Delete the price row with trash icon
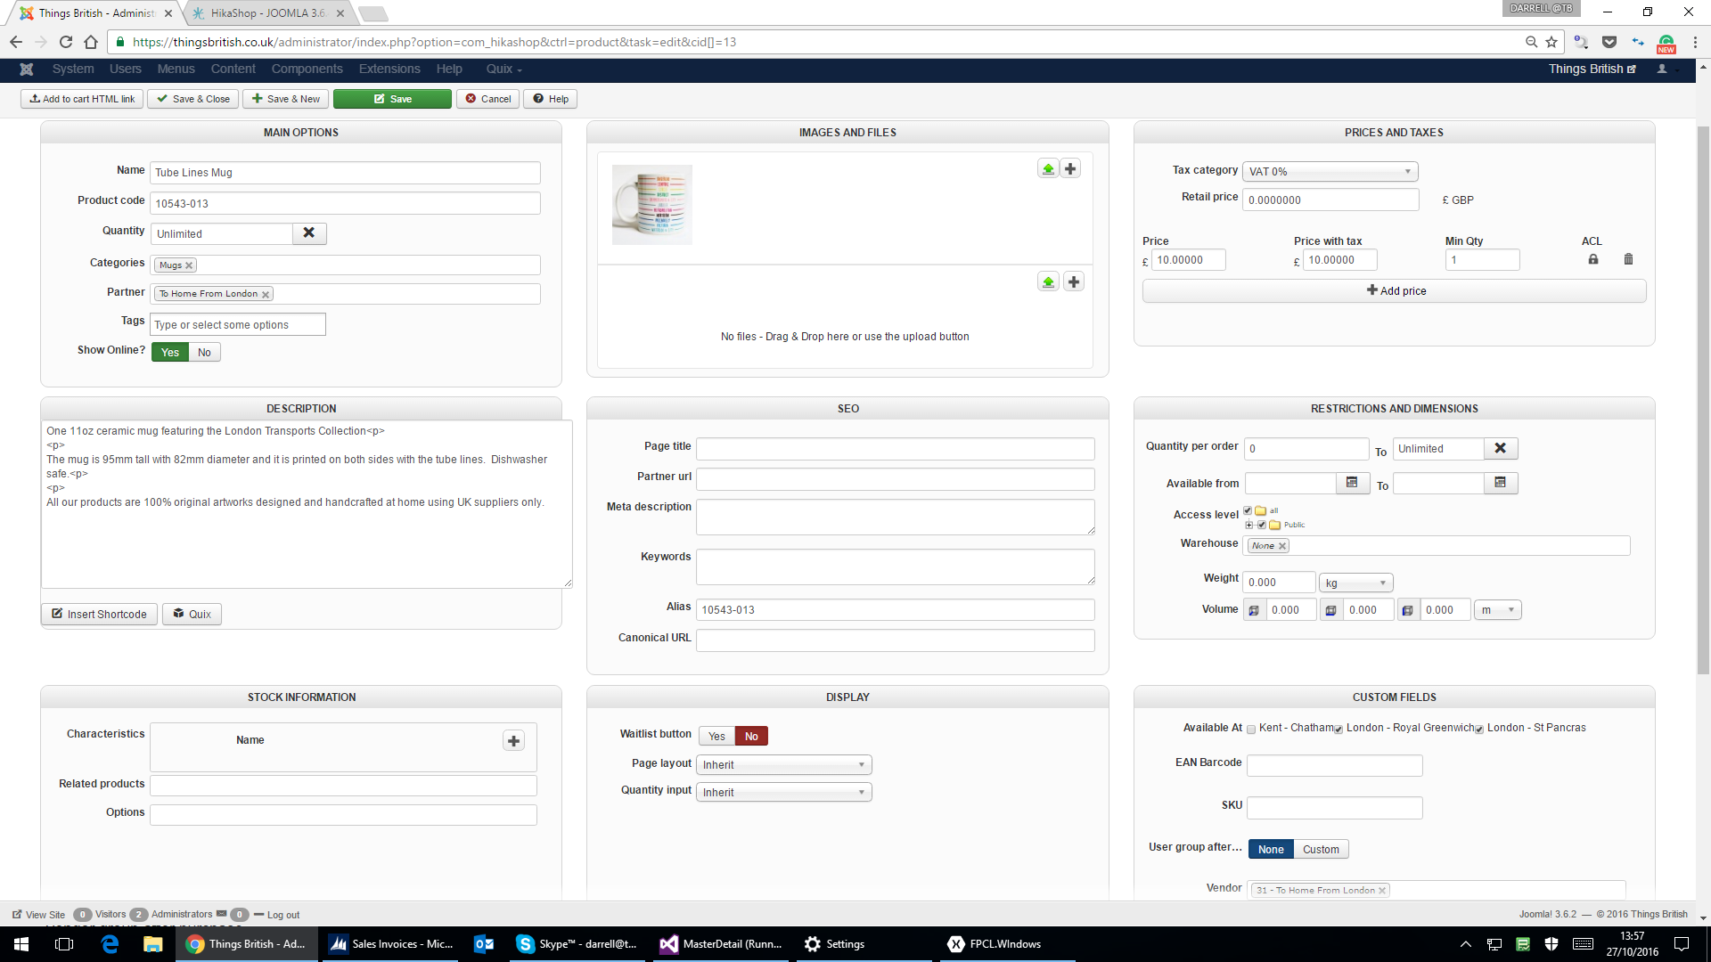1711x962 pixels. (x=1628, y=259)
